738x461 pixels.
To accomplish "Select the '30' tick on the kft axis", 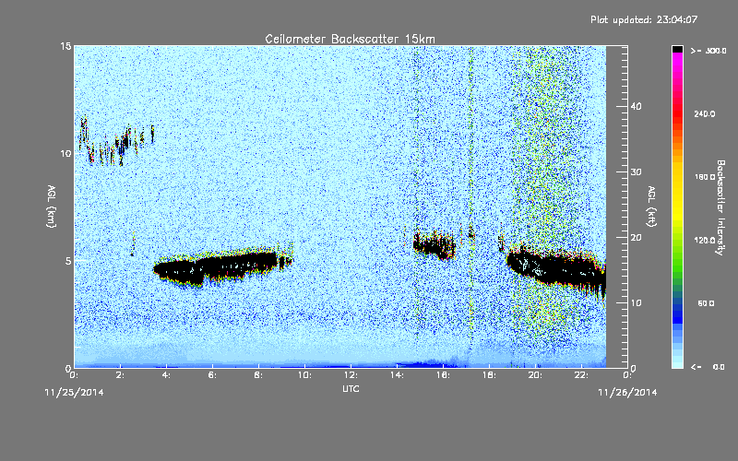I will (636, 171).
